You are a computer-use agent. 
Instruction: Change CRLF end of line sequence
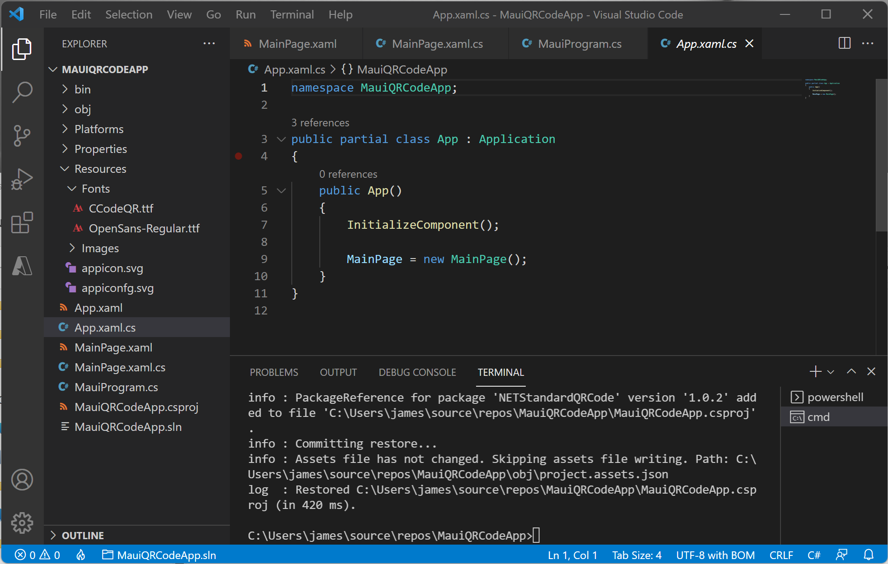point(781,555)
